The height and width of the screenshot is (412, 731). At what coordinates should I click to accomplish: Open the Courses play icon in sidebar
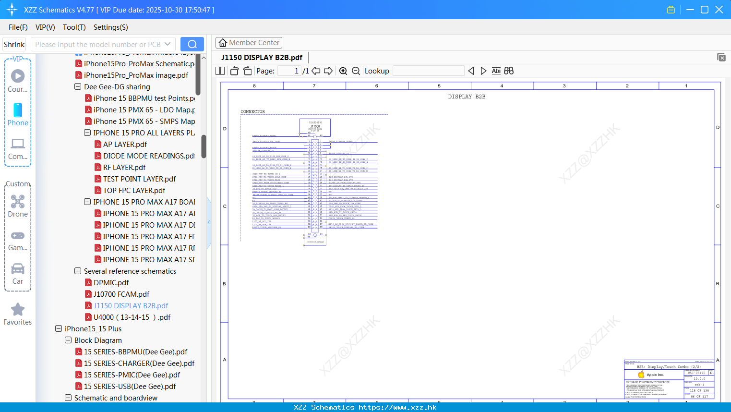coord(18,76)
